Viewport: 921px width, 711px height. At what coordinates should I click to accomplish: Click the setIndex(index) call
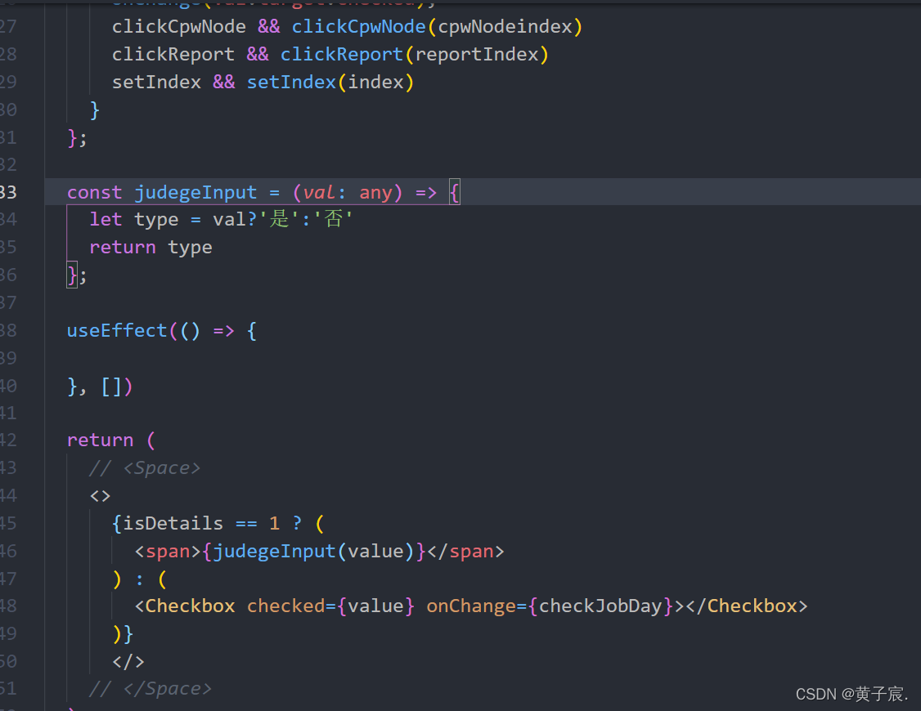[330, 82]
